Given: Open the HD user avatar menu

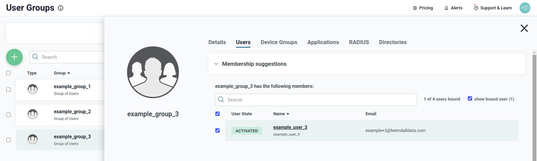Looking at the screenshot, I should click(525, 8).
